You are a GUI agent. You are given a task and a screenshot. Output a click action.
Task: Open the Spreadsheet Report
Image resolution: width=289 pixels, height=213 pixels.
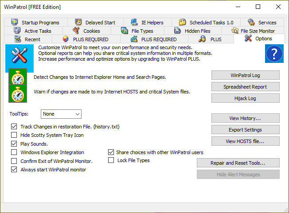pos(245,87)
